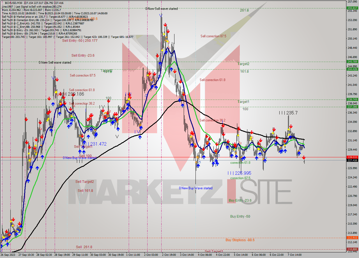Click the '30 Sep 03:00' time axis label
This screenshot has width=359, height=258.
[x=98, y=255]
